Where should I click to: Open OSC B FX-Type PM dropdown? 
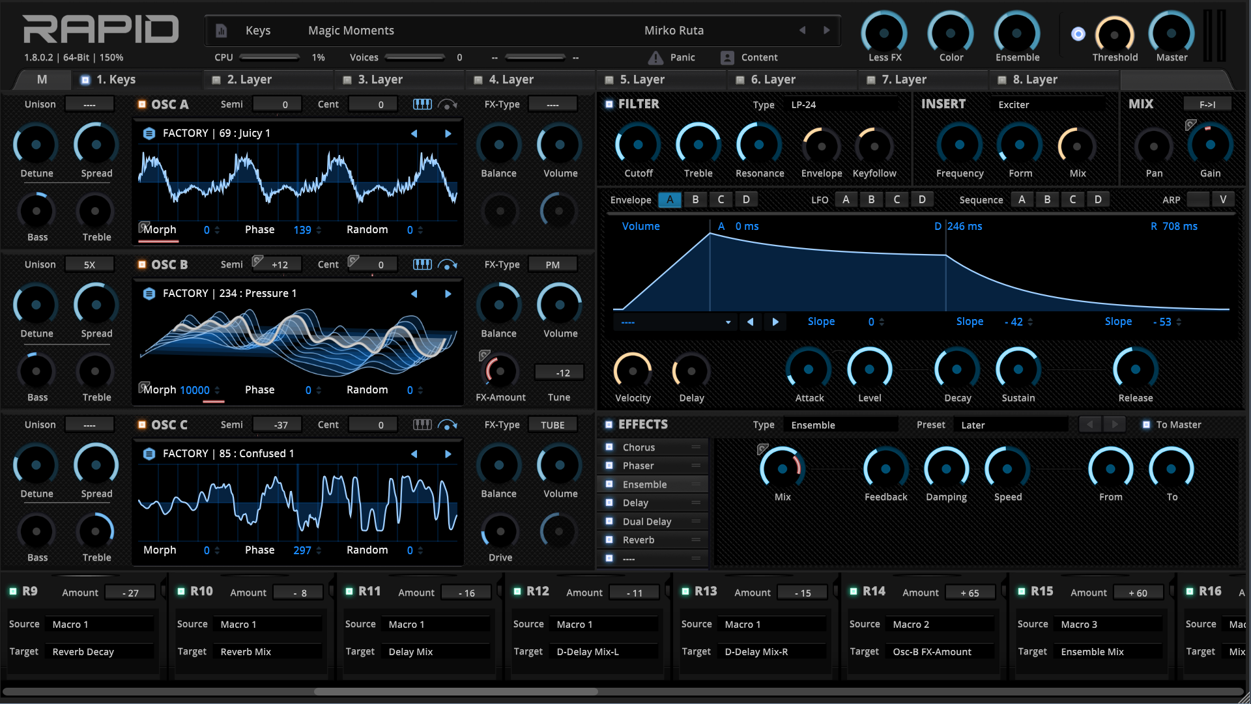(x=553, y=264)
